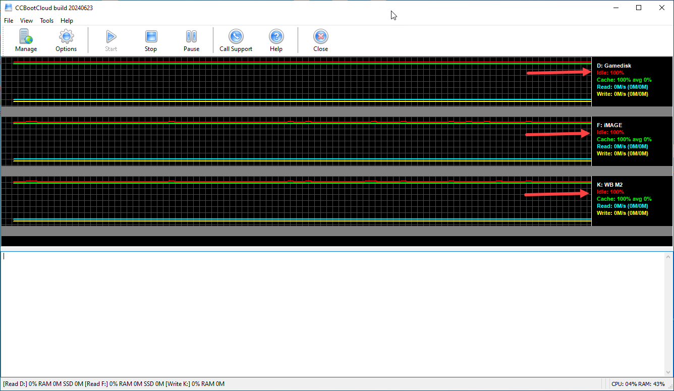
Task: Open the View menu
Action: click(x=26, y=21)
